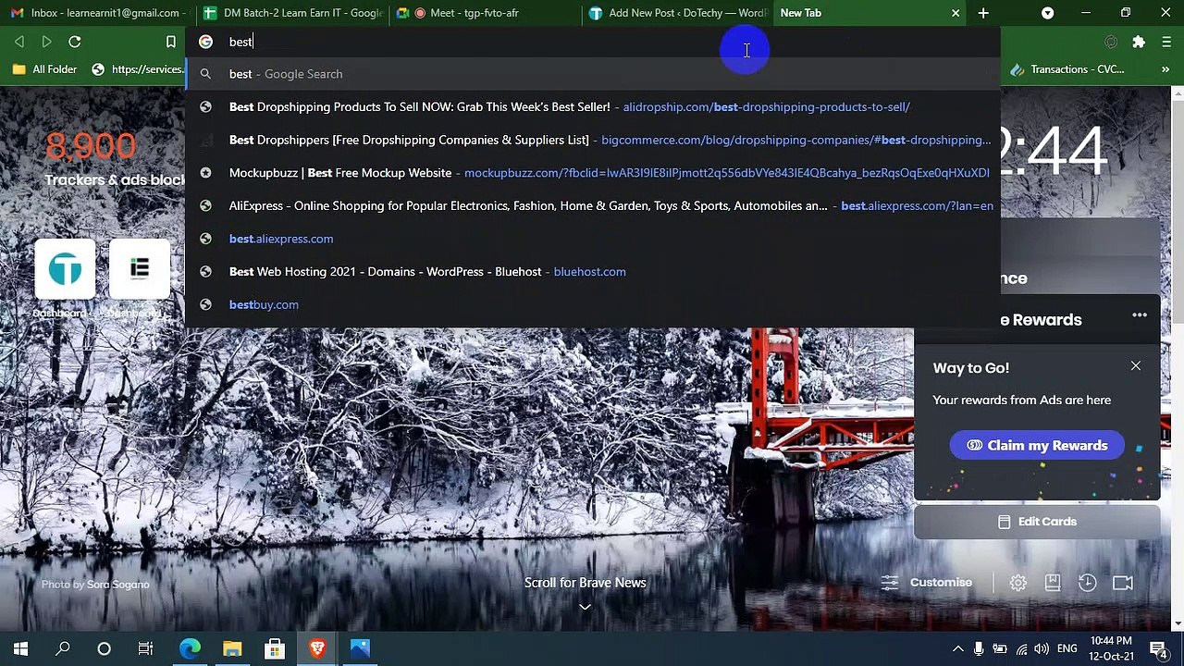Open Windows Search from the taskbar
The height and width of the screenshot is (666, 1184).
(63, 648)
